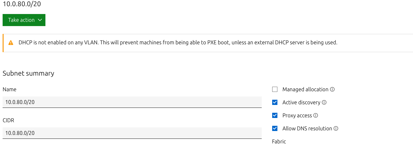This screenshot has height=146, width=413.
Task: Click info icon next to Managed allocation
Action: point(332,89)
